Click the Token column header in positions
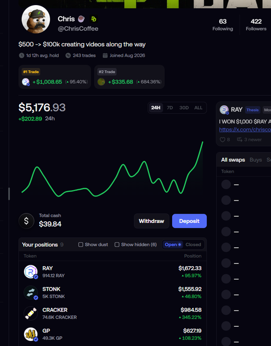Image resolution: width=271 pixels, height=346 pixels. click(30, 256)
